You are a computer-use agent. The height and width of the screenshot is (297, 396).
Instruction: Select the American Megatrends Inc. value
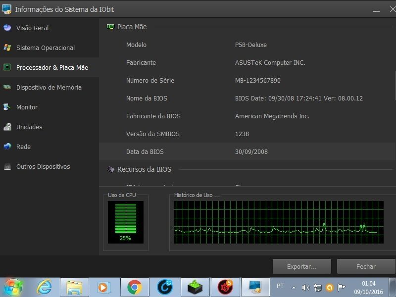(x=272, y=116)
